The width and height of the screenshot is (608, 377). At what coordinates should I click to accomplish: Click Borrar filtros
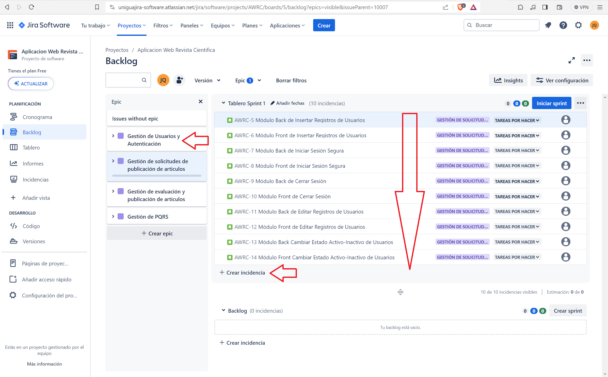click(x=291, y=80)
